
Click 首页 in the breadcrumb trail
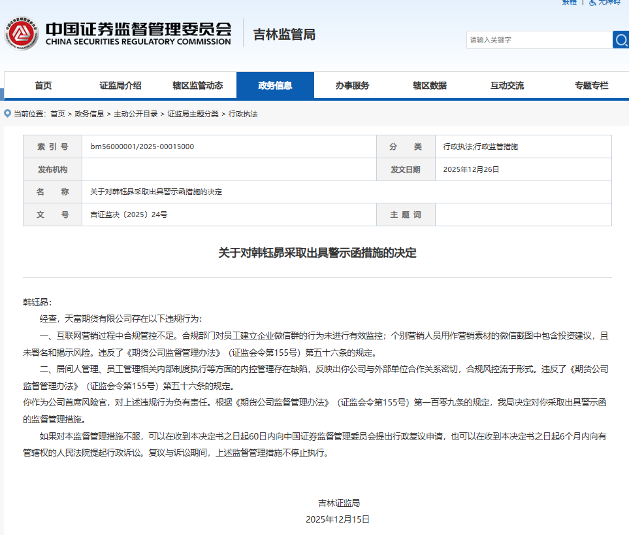(x=57, y=114)
